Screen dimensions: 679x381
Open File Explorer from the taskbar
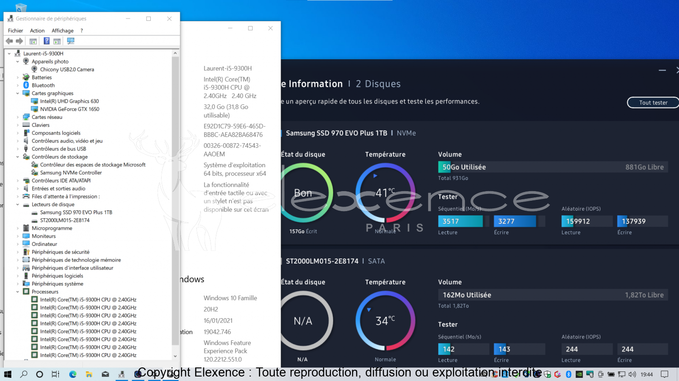click(x=89, y=374)
